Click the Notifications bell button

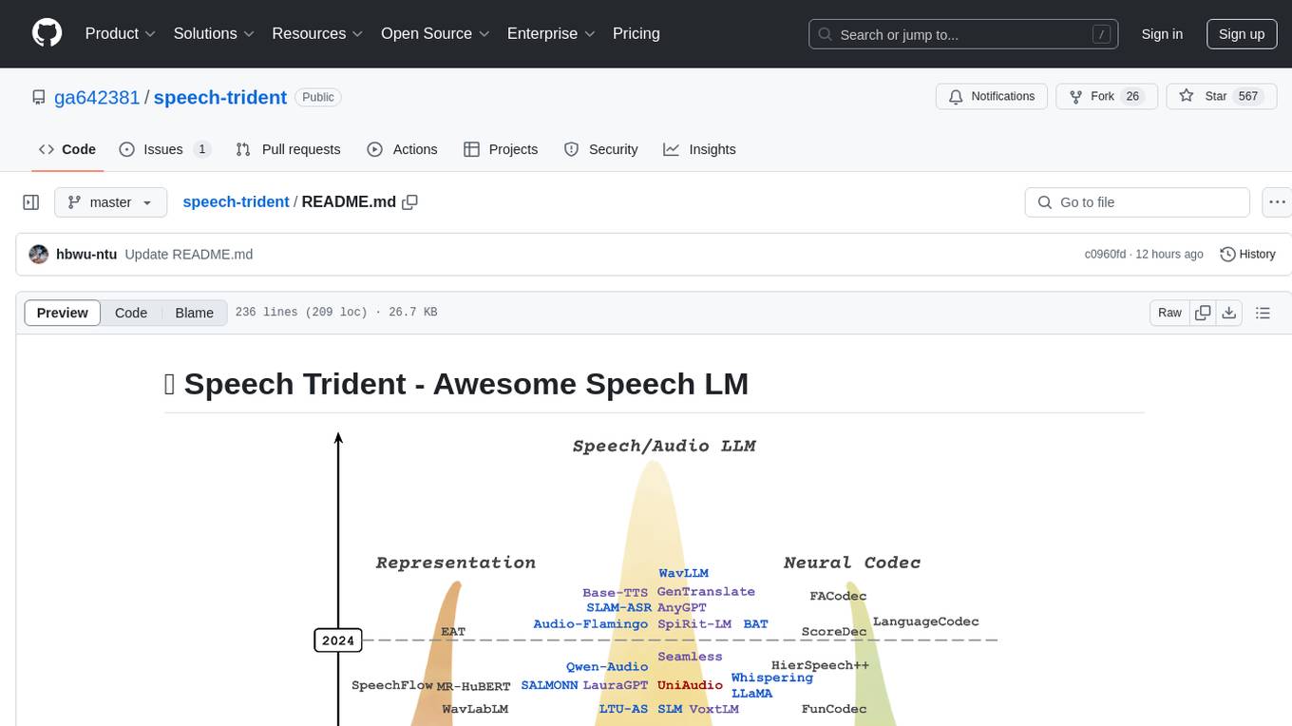point(992,97)
